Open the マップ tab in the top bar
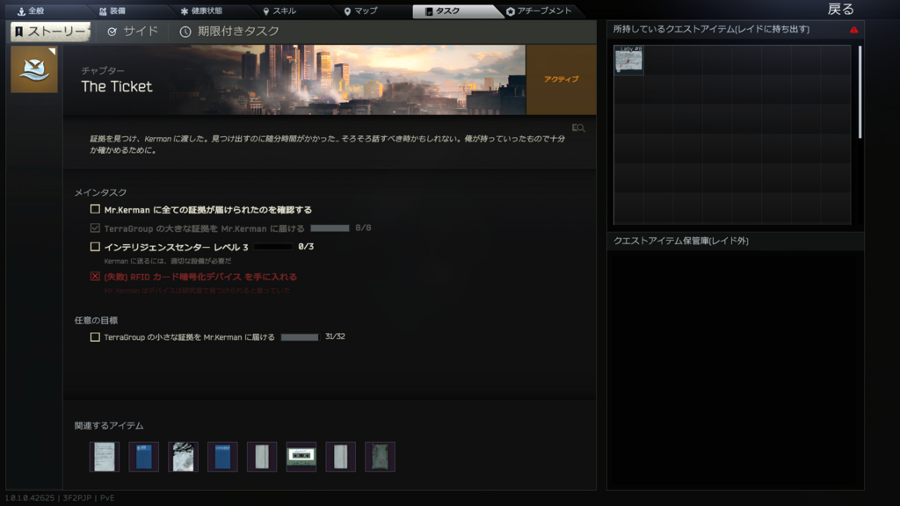Viewport: 900px width, 506px height. [360, 11]
